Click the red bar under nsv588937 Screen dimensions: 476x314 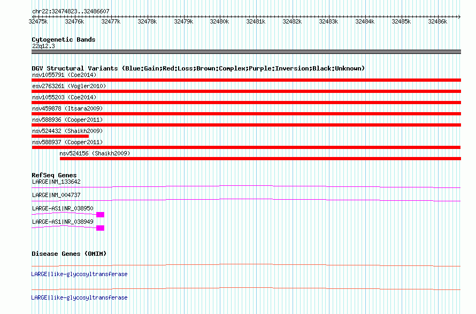(x=246, y=147)
